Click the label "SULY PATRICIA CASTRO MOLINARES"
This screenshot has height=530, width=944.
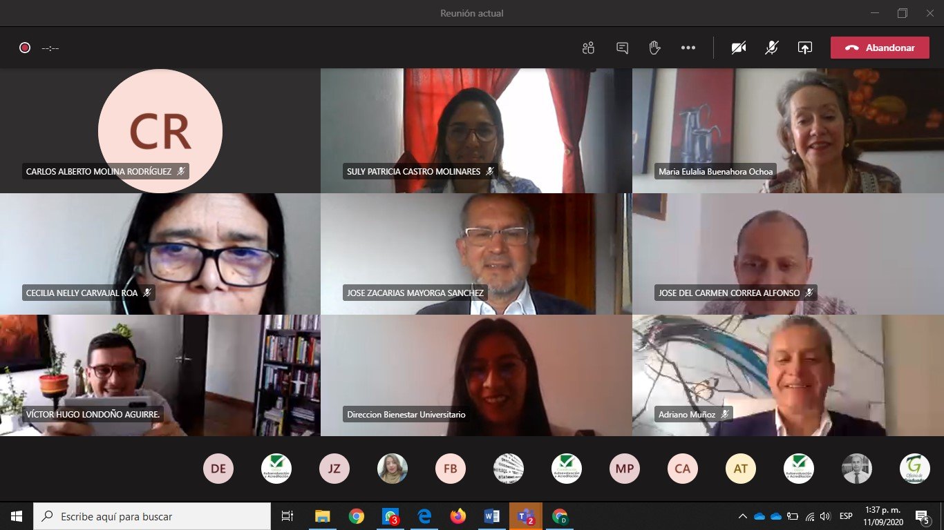tap(414, 171)
